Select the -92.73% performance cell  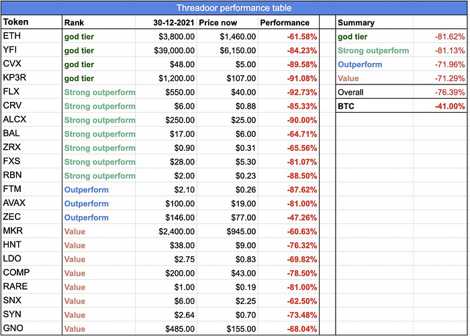point(288,92)
